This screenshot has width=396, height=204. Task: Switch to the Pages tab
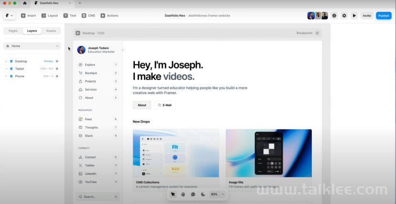(13, 31)
